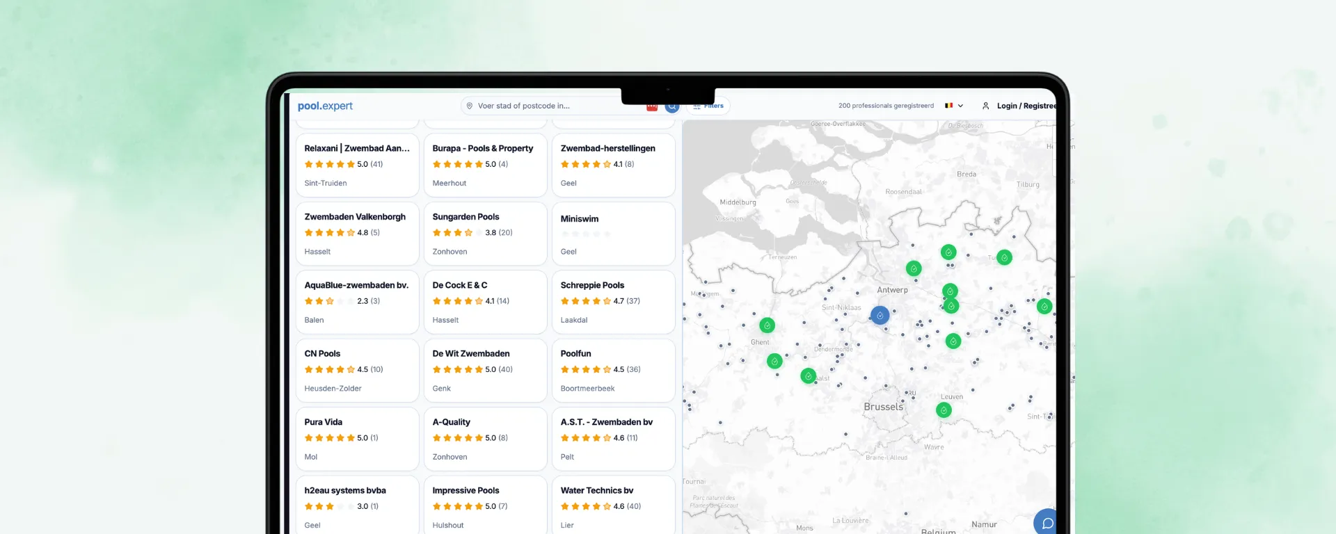The image size is (1336, 534).
Task: Click the location pin icon in search field
Action: click(470, 106)
